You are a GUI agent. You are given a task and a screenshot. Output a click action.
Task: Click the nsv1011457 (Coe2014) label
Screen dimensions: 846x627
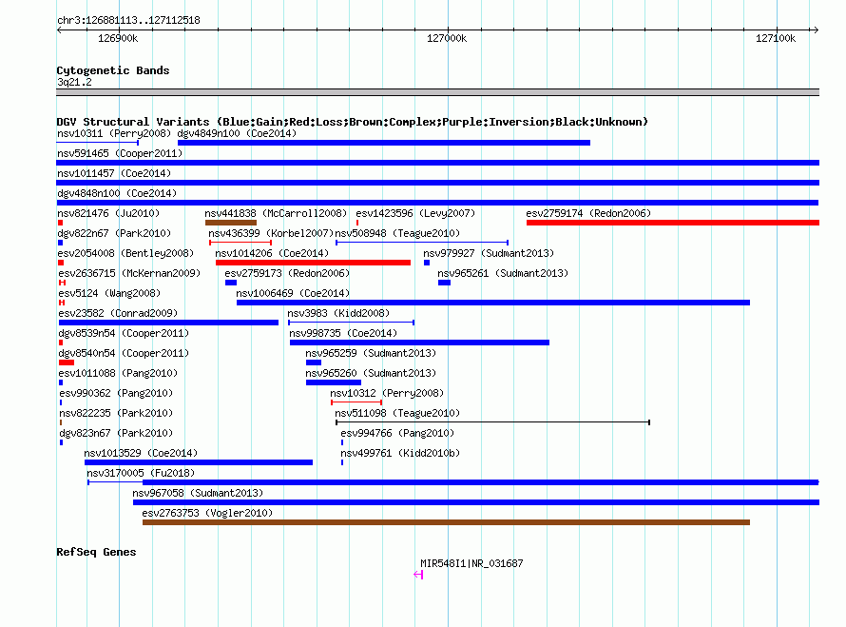(114, 173)
